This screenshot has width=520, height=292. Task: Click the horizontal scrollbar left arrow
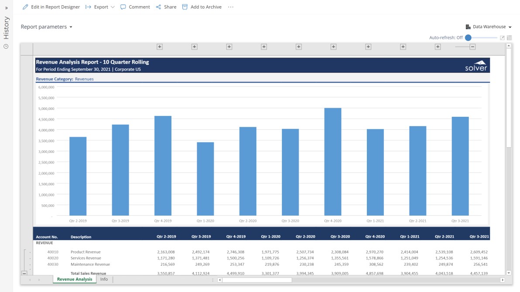(219, 280)
